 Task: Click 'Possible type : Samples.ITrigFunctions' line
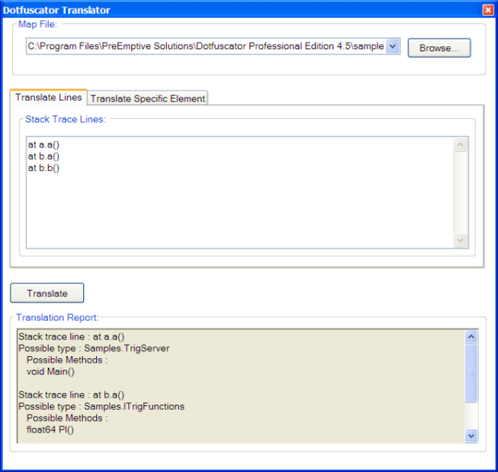tap(102, 406)
